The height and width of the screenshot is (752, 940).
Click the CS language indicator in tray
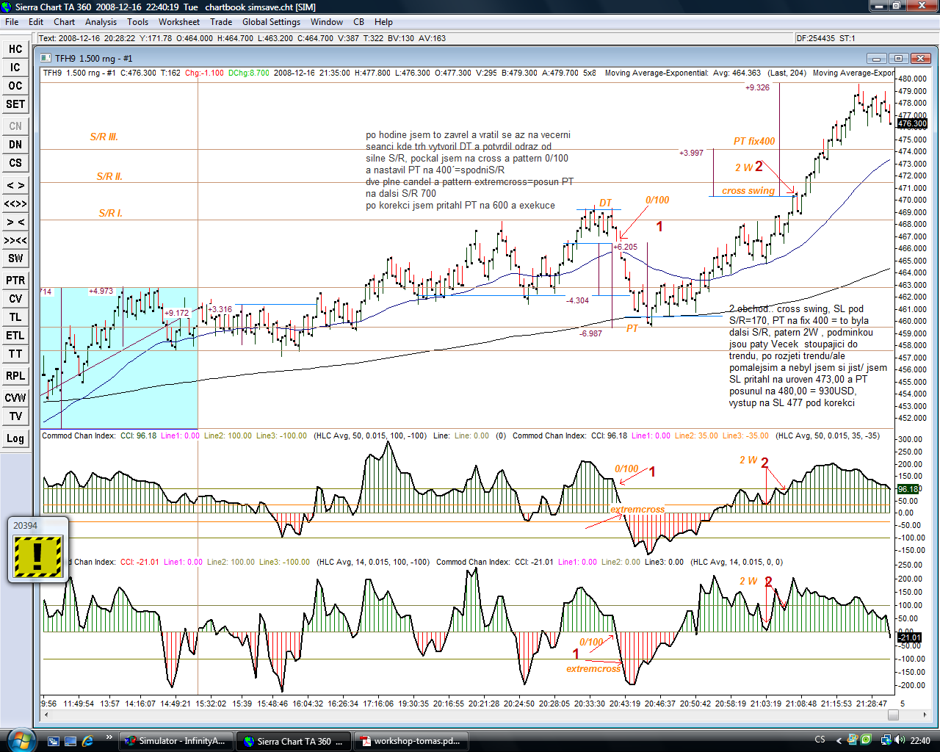click(x=820, y=740)
